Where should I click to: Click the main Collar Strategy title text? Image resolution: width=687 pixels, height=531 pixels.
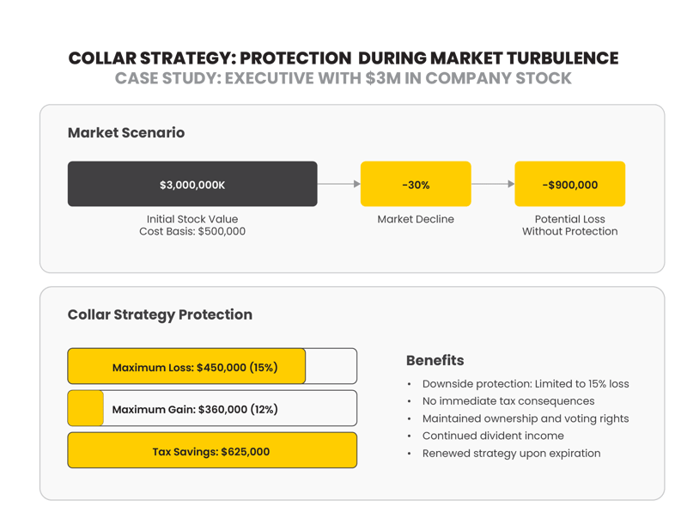pos(343,58)
